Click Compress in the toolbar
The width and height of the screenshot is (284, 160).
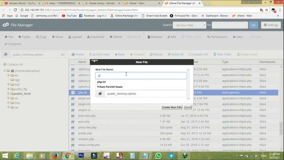(x=13, y=44)
